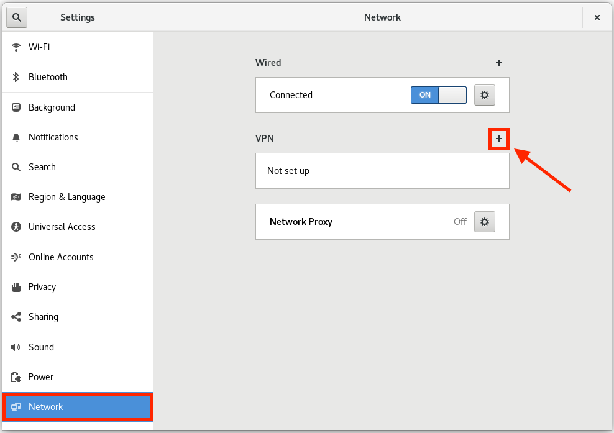Click the Network Proxy row label
This screenshot has width=614, height=433.
pos(301,222)
